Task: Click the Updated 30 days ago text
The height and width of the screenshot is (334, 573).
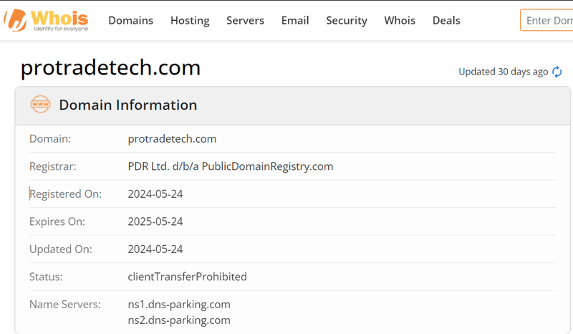Action: pos(504,72)
